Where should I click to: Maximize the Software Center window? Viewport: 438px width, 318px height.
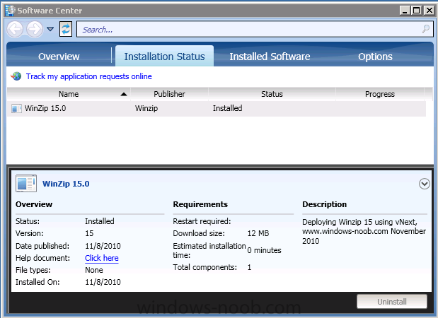point(416,11)
